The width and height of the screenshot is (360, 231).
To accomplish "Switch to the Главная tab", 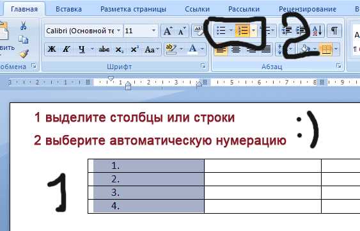I will (x=24, y=9).
